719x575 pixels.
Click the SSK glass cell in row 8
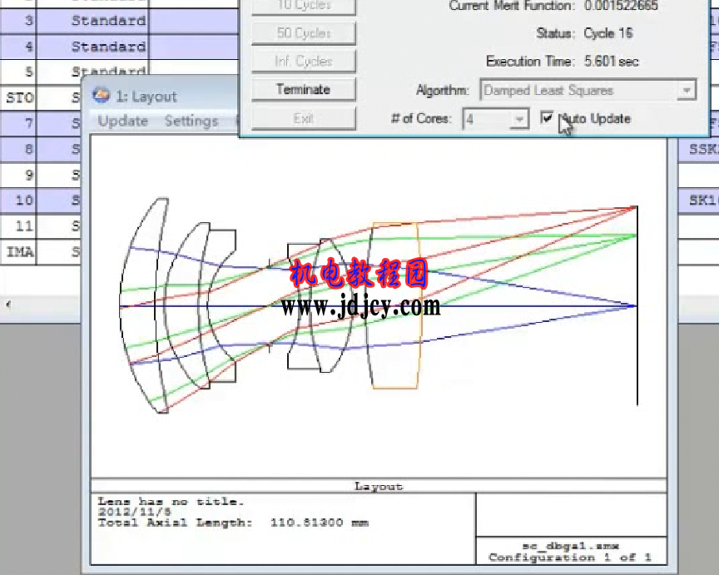pyautogui.click(x=698, y=149)
